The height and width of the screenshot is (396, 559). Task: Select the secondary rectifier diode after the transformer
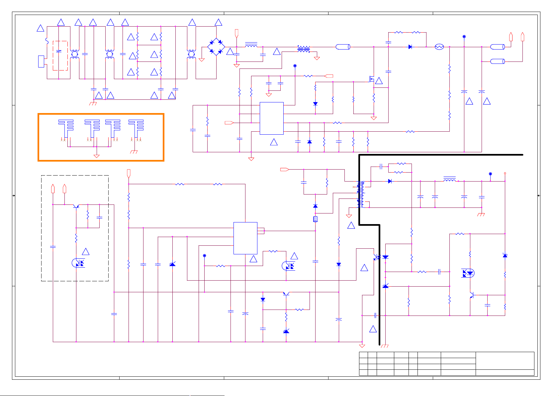click(390, 181)
